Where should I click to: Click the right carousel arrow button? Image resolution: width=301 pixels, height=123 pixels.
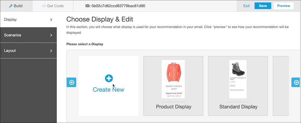(296, 82)
